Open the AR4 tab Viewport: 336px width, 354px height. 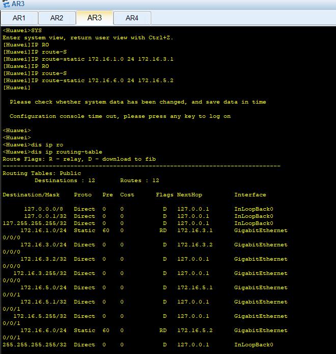(132, 18)
